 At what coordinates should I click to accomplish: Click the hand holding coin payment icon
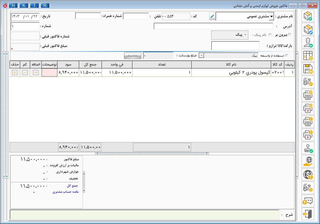(x=308, y=161)
